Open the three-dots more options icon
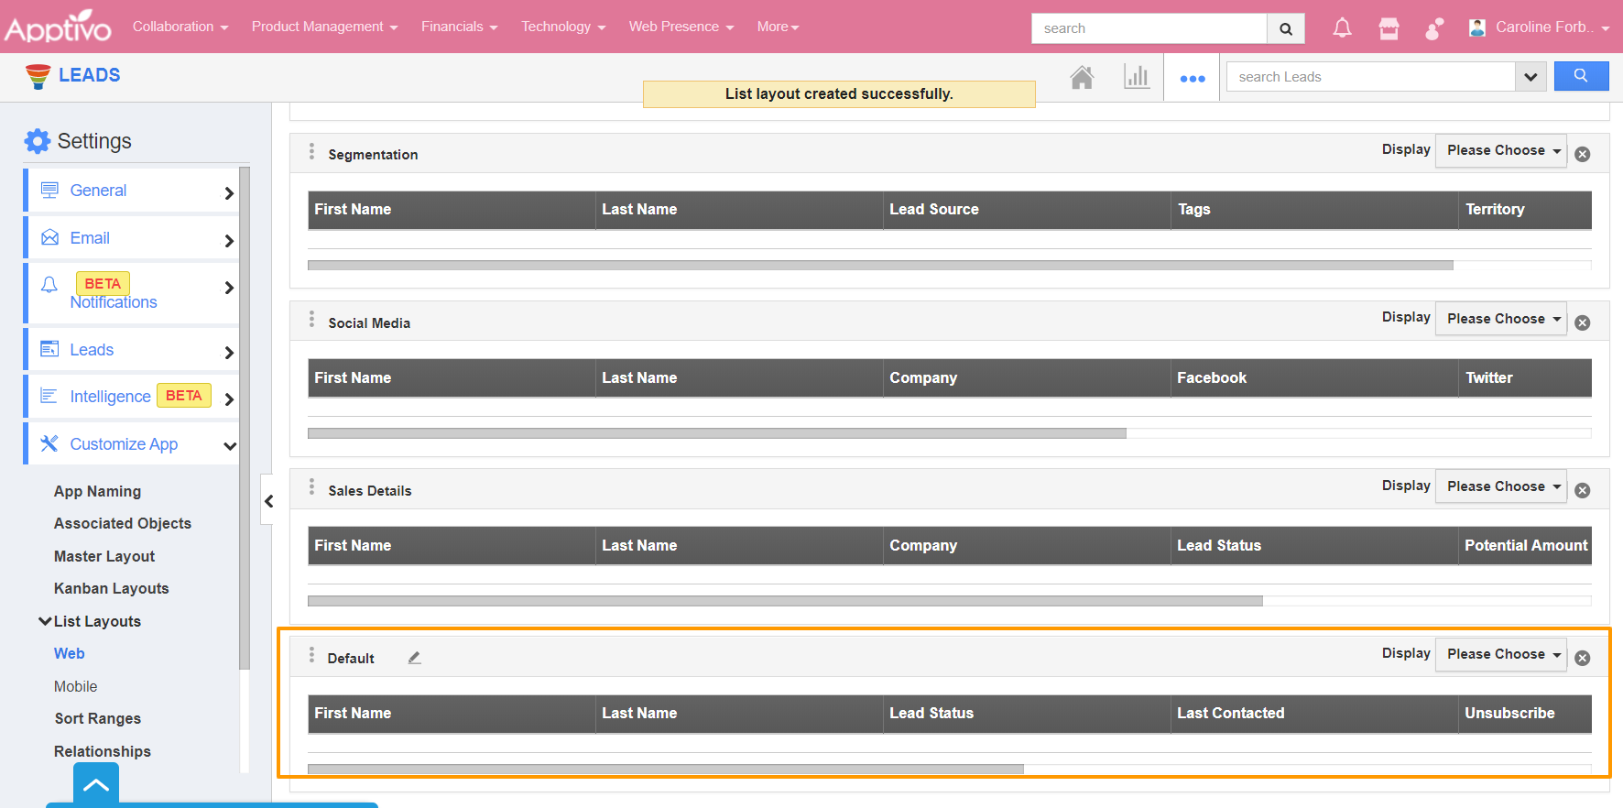 tap(1192, 79)
